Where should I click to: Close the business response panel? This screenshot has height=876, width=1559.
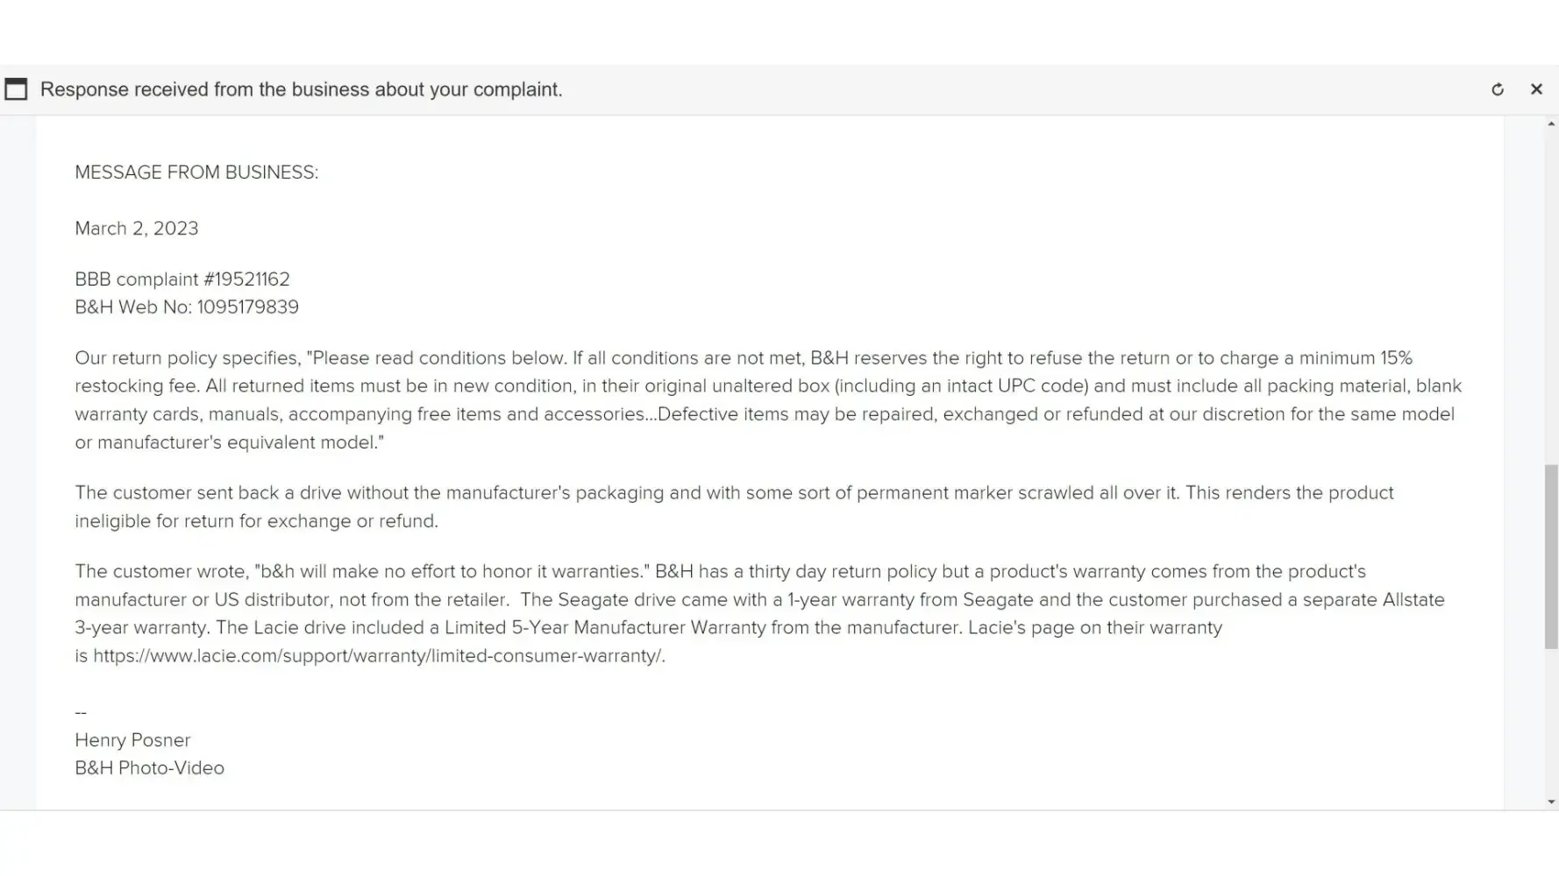coord(1536,89)
